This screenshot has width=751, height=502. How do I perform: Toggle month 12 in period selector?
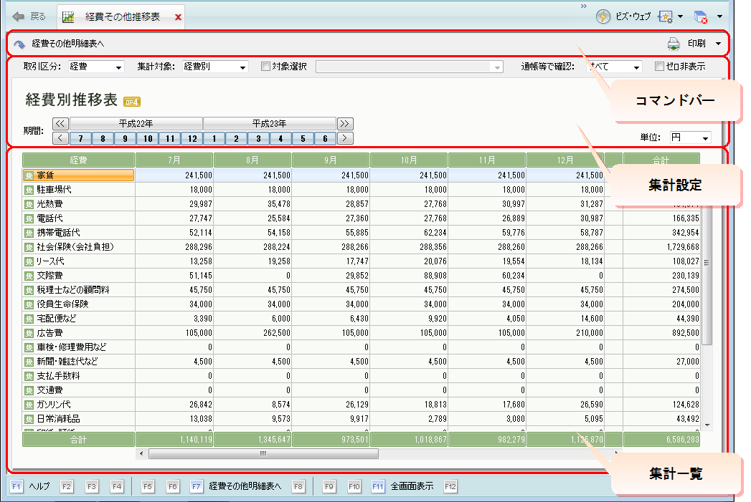[192, 139]
